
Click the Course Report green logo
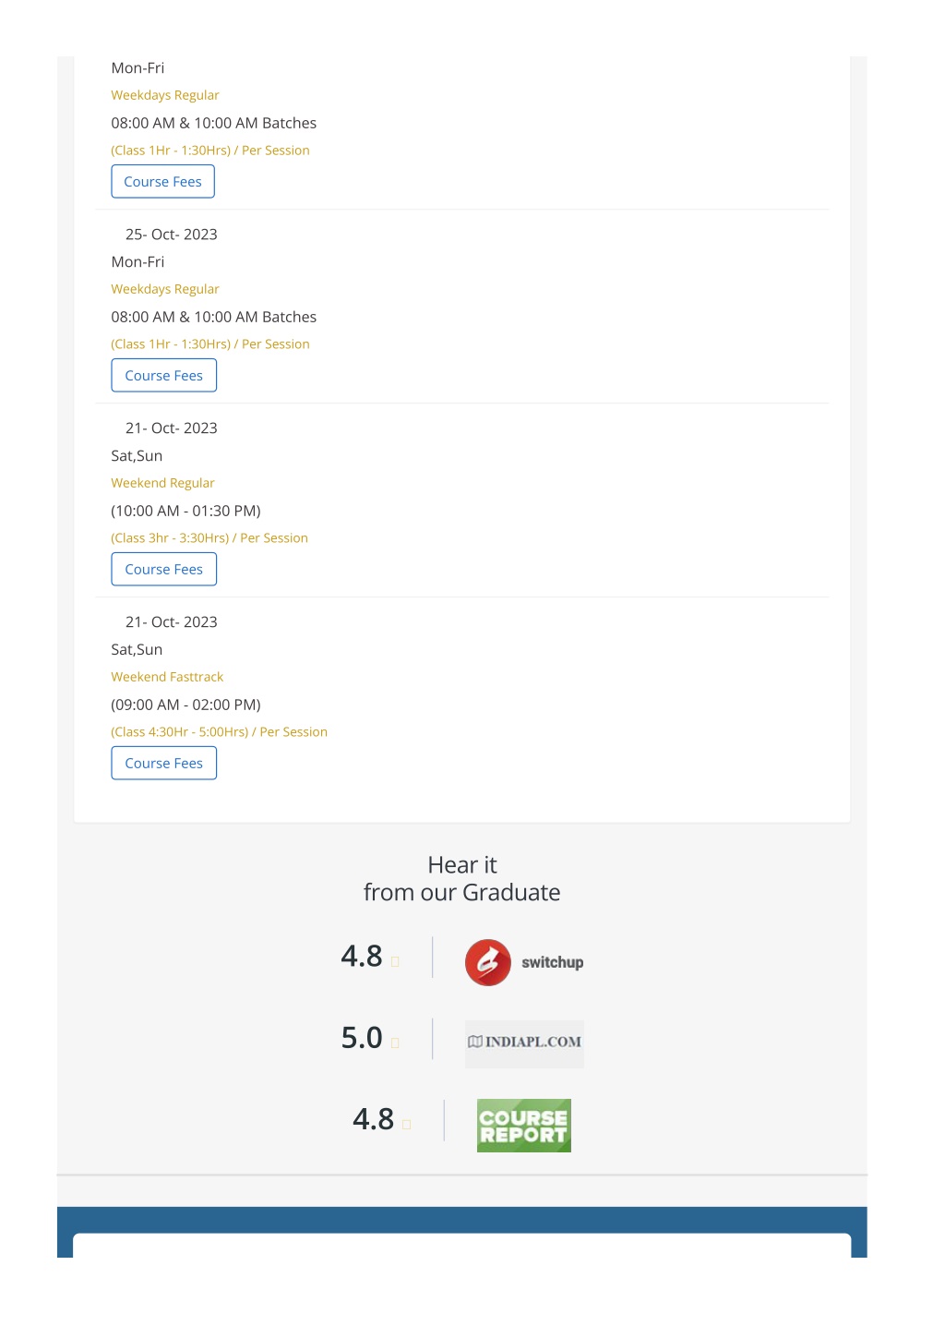(x=524, y=1126)
